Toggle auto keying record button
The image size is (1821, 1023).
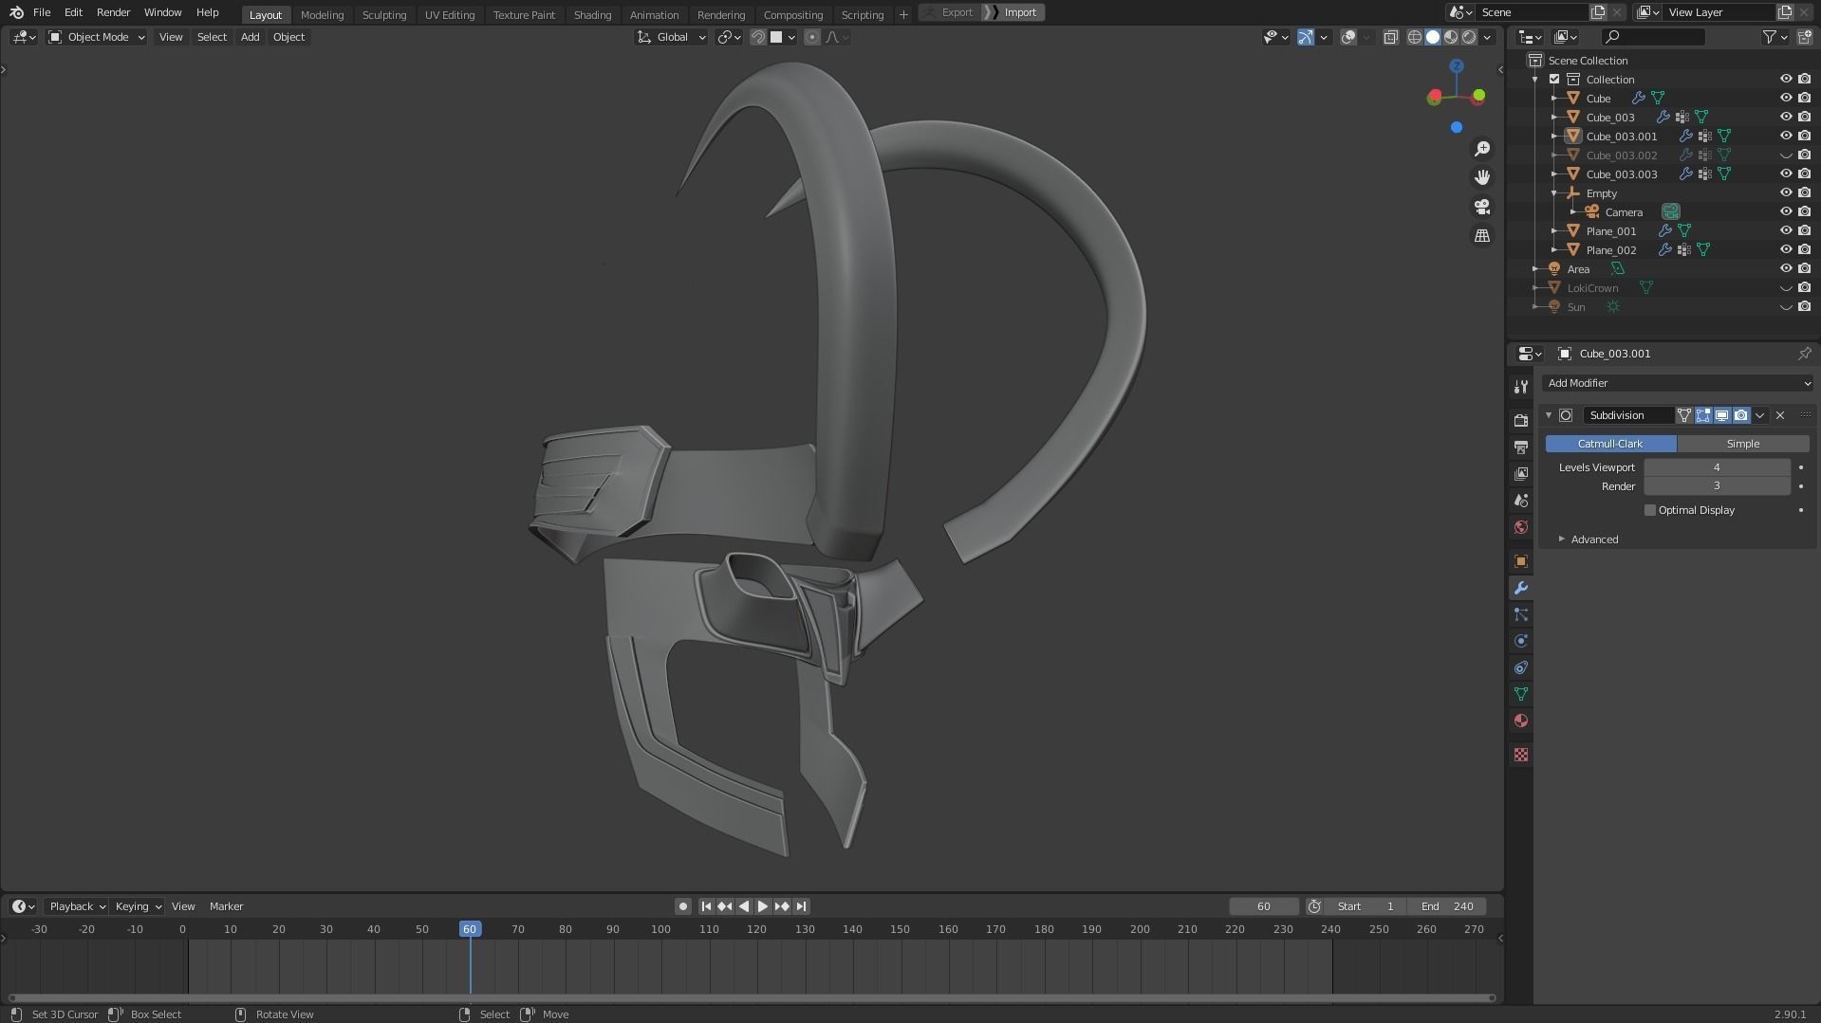point(682,906)
